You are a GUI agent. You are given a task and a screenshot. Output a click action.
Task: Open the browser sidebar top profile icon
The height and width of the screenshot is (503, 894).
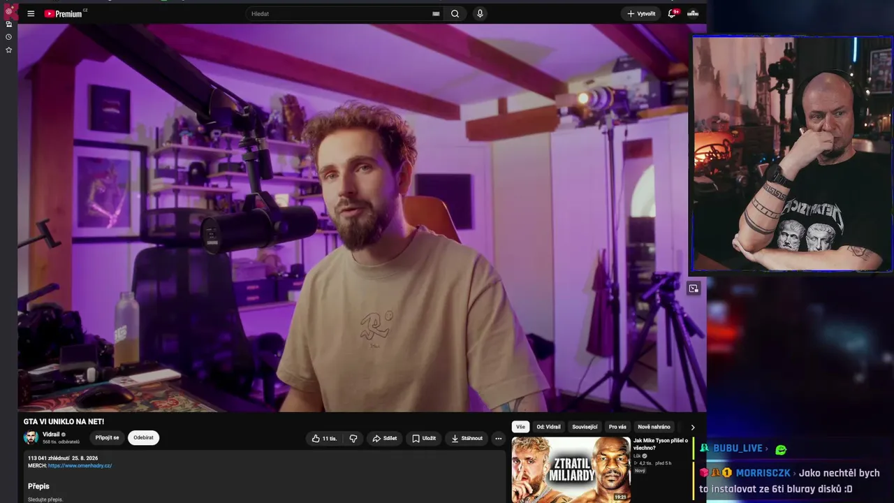click(8, 10)
